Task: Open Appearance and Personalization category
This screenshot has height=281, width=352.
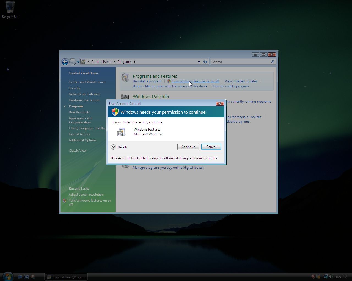Action: (81, 120)
